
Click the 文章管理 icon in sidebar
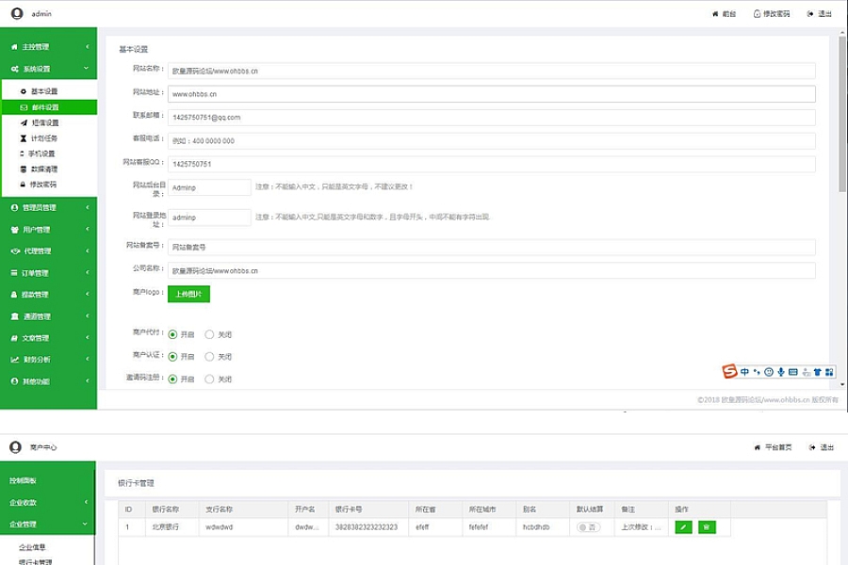[14, 338]
